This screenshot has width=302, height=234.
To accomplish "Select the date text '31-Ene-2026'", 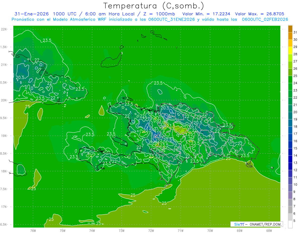I will point(31,14).
